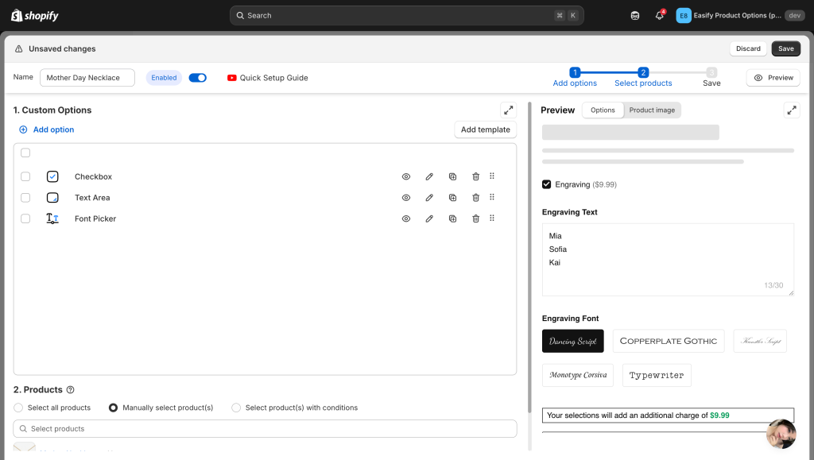
Task: Toggle the Enabled switch off
Action: pos(197,78)
